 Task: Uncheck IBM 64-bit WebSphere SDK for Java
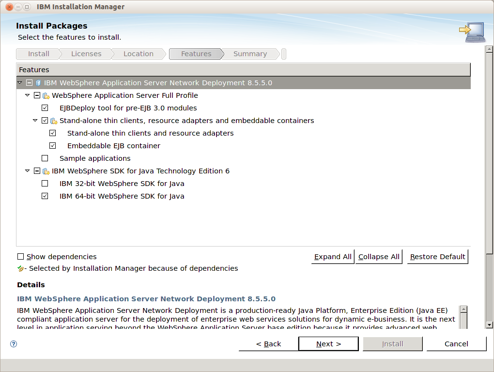[45, 196]
